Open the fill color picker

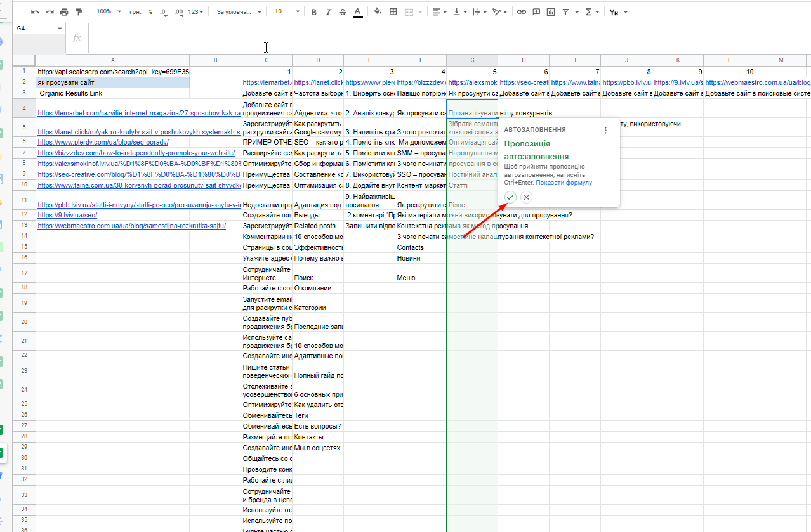[378, 12]
